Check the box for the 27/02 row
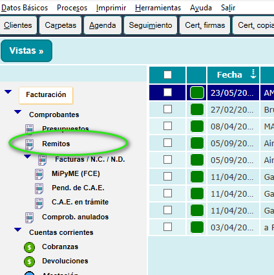Viewport: 274px width, 275px height. pyautogui.click(x=167, y=109)
